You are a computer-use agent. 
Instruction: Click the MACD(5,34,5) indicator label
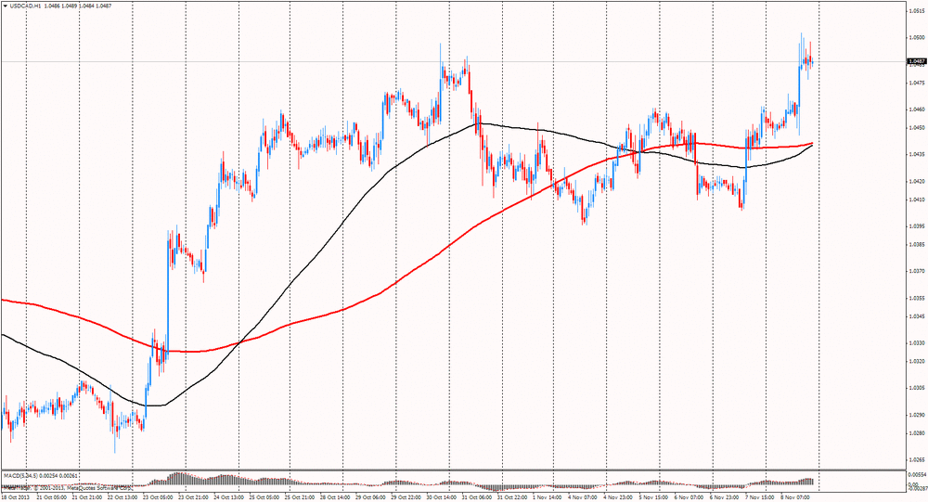(19, 475)
